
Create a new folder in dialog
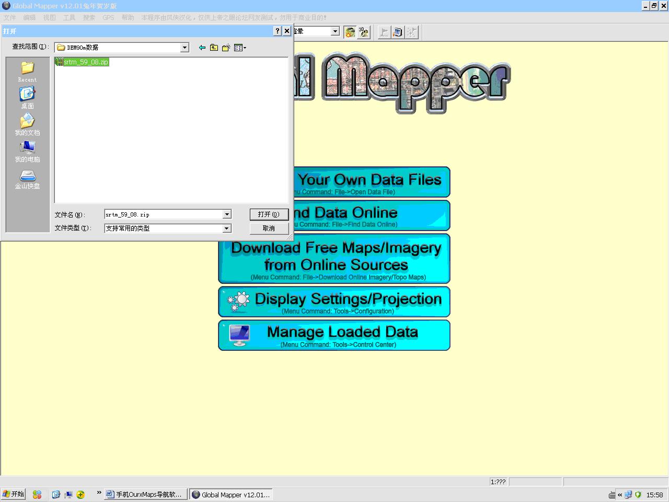click(x=226, y=48)
